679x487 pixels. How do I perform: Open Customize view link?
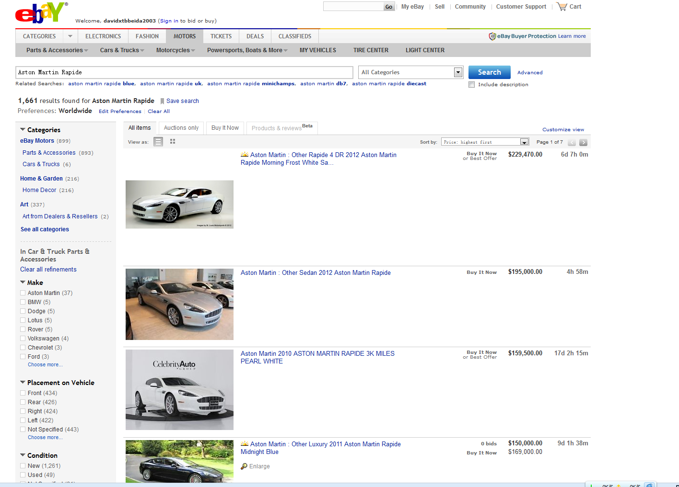point(563,130)
